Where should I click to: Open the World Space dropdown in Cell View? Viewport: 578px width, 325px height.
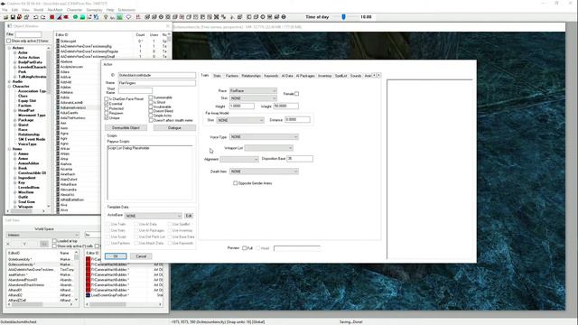pyautogui.click(x=42, y=235)
